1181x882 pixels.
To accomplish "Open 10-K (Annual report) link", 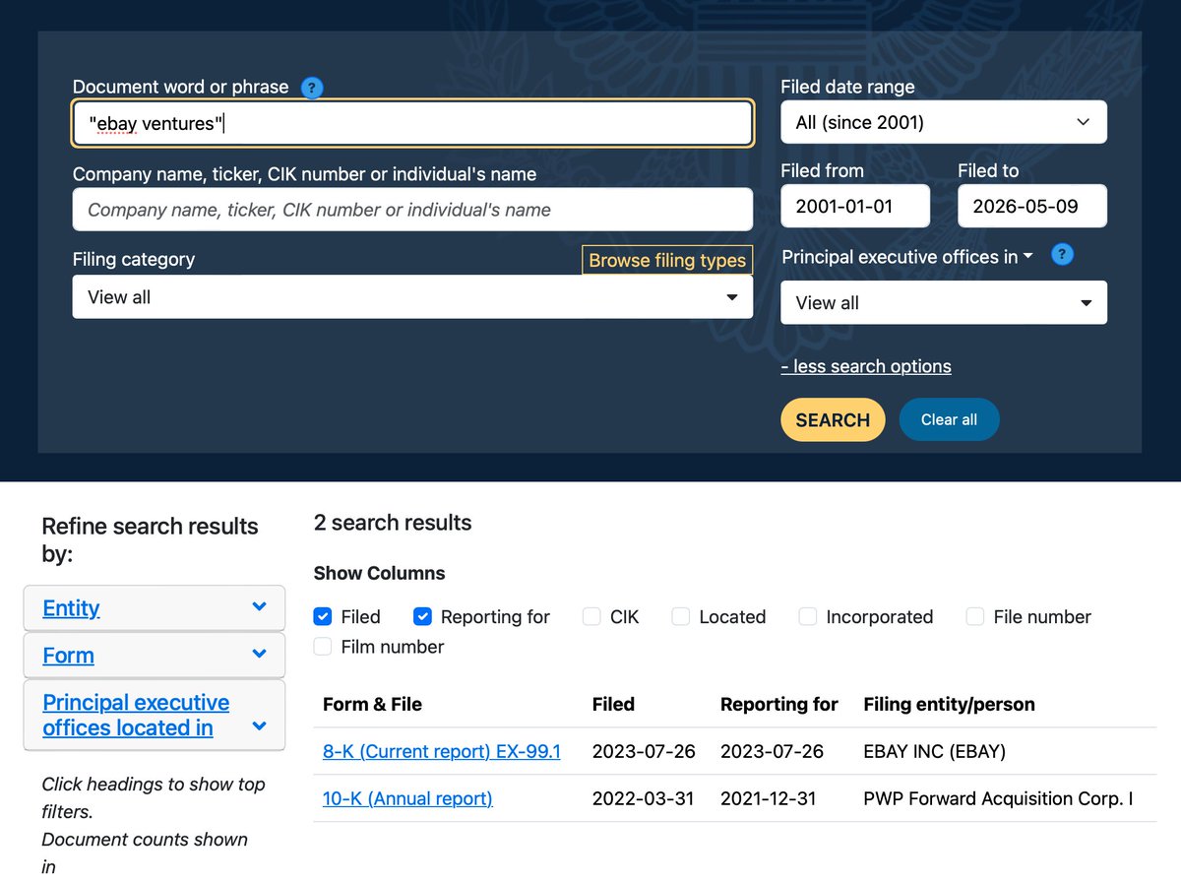I will pos(407,798).
